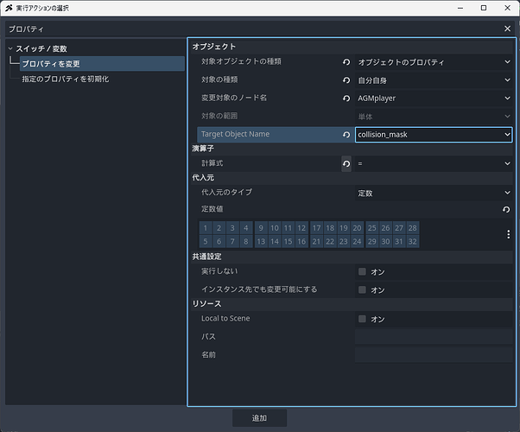Click the オブジェクト section header

pos(352,47)
